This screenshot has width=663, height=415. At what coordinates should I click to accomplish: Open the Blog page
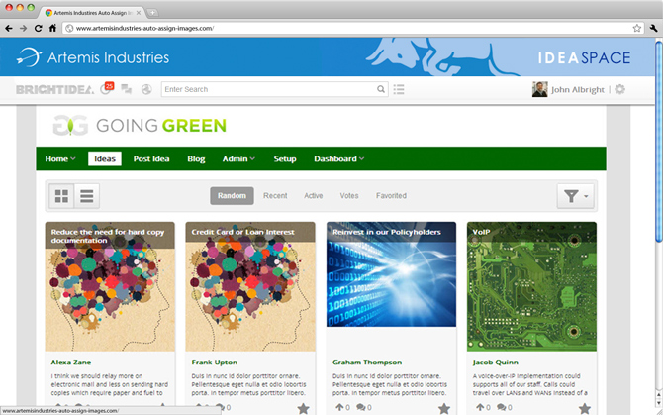pos(196,159)
